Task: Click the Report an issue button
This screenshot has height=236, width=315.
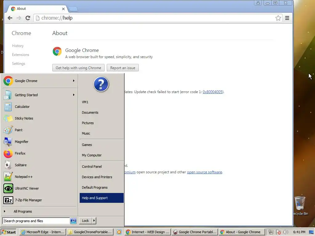Action: [x=123, y=68]
